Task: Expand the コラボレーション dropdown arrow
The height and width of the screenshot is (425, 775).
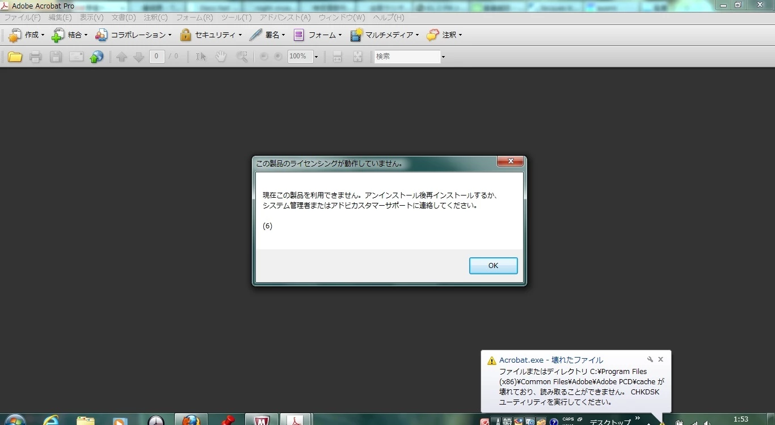Action: [170, 35]
